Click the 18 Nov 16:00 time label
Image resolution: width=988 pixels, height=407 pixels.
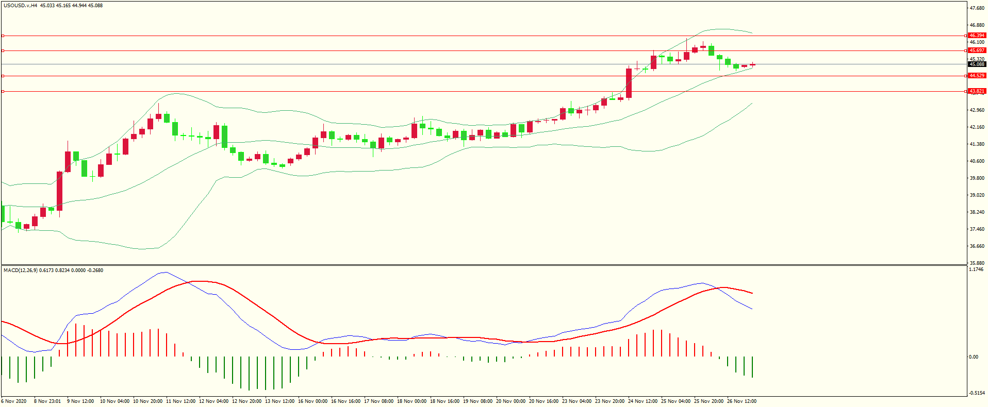coord(444,401)
